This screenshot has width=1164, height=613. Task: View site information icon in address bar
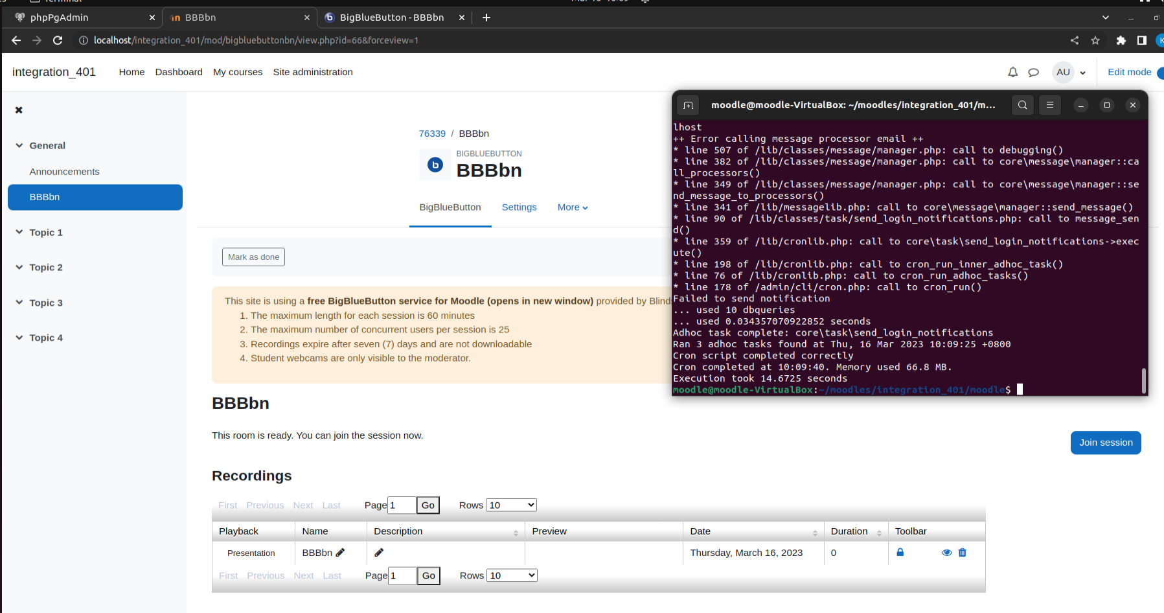click(x=83, y=40)
